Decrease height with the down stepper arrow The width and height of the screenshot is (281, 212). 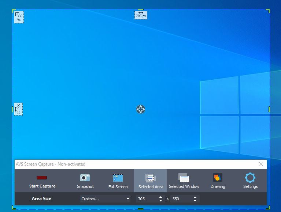[x=195, y=201]
